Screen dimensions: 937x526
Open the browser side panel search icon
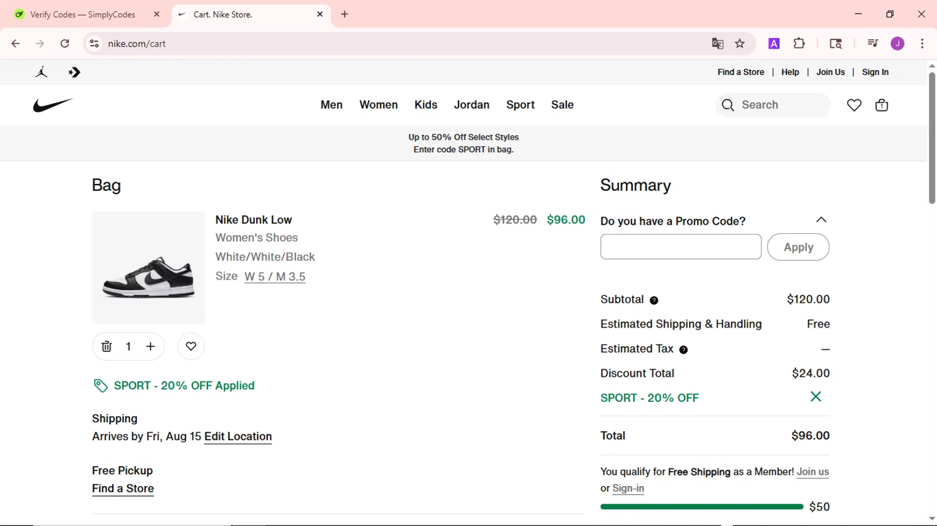point(836,44)
